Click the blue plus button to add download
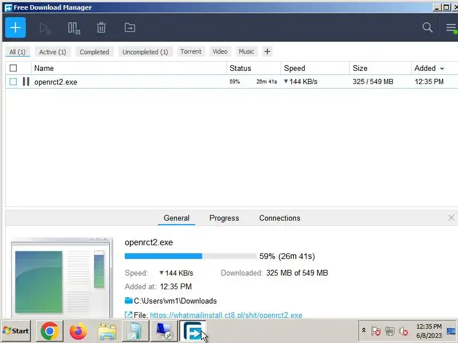 (15, 27)
